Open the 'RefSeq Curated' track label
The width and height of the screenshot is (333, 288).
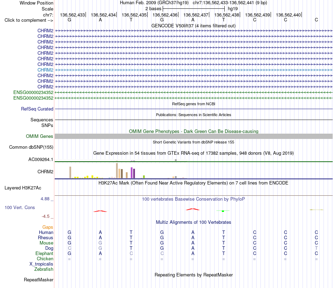[x=37, y=109]
